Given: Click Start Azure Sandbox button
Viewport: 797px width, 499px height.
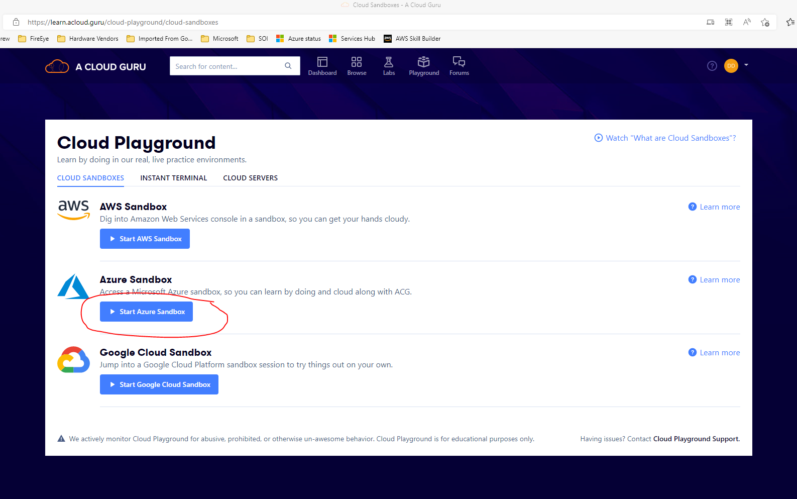Looking at the screenshot, I should click(x=146, y=312).
